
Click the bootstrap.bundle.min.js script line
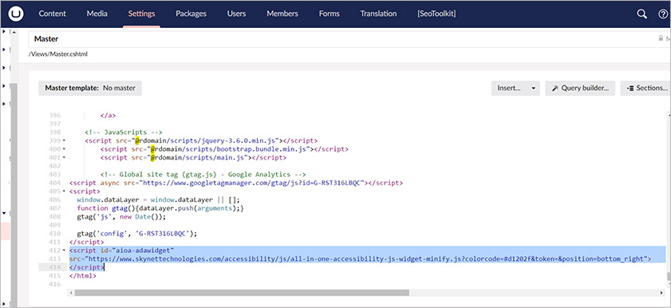225,149
